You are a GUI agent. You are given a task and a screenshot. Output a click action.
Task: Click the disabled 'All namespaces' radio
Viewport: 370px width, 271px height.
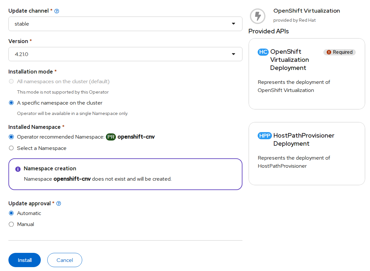[x=11, y=82]
